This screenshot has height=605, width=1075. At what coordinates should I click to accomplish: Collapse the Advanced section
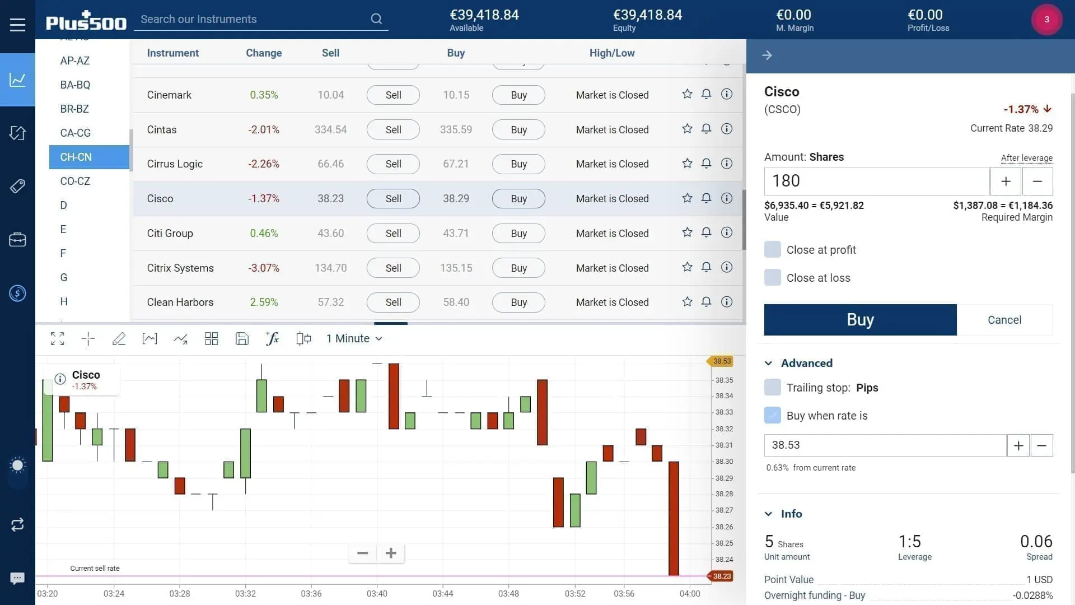769,362
